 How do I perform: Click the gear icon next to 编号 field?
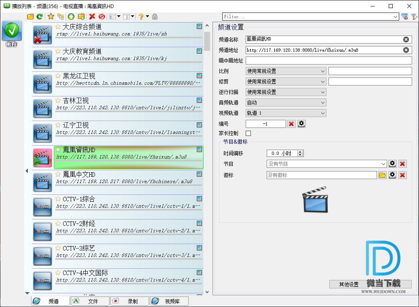click(x=301, y=124)
